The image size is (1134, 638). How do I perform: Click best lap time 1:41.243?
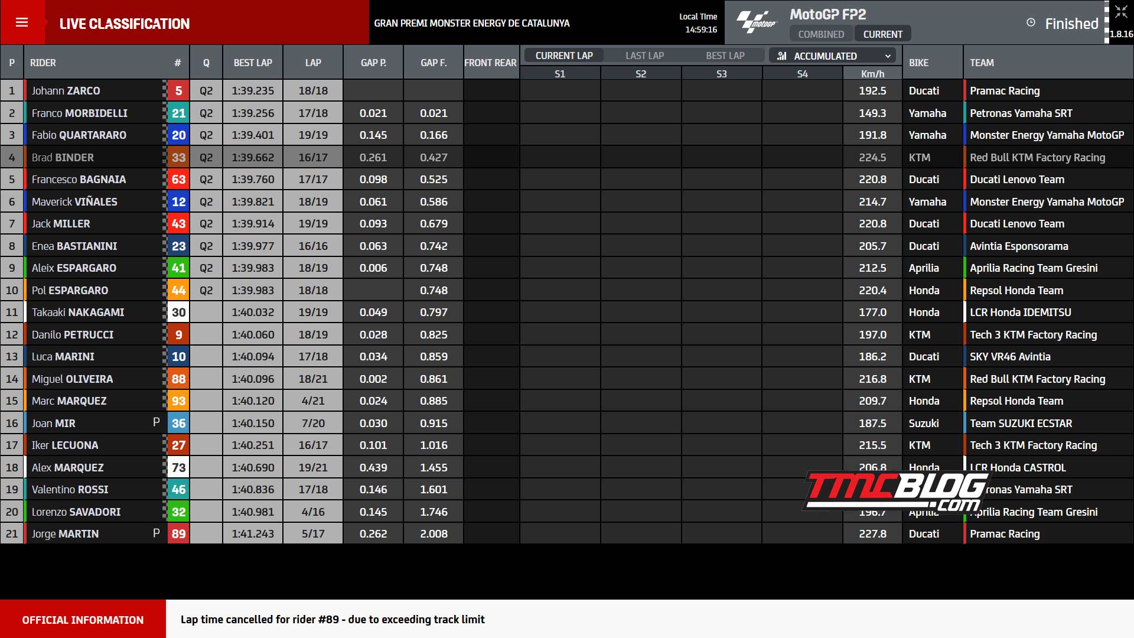pyautogui.click(x=253, y=533)
